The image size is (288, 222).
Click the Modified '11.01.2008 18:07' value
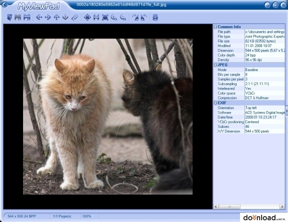[258, 46]
